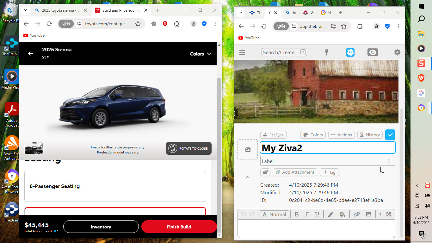
Task: Click the pin icon in TheBrain toolbar
Action: coord(327,53)
